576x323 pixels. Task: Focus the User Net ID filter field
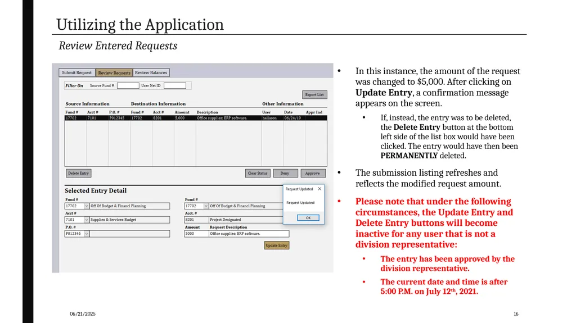175,85
